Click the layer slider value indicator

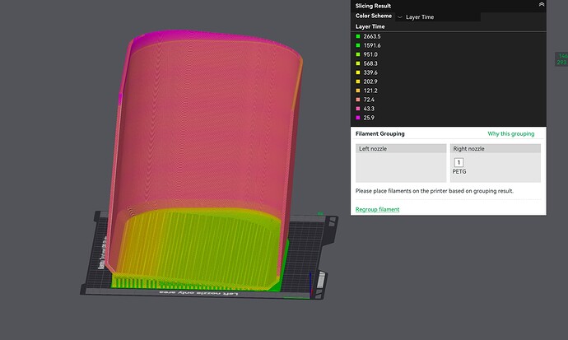(x=561, y=59)
